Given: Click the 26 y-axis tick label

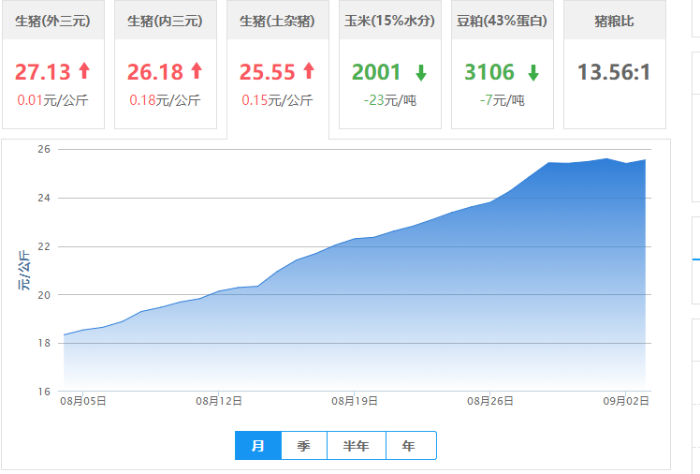Looking at the screenshot, I should click(44, 149).
